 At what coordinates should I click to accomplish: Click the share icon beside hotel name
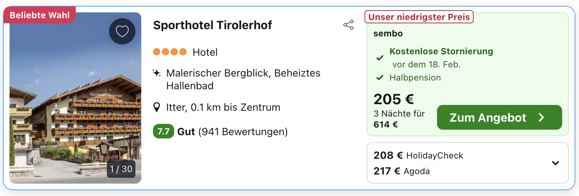pyautogui.click(x=348, y=25)
